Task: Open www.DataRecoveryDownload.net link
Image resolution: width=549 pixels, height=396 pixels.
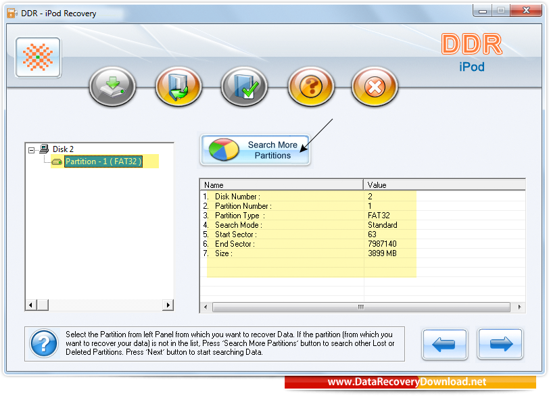Action: pos(407,382)
